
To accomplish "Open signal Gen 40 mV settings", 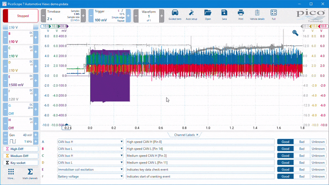I will (21, 135).
